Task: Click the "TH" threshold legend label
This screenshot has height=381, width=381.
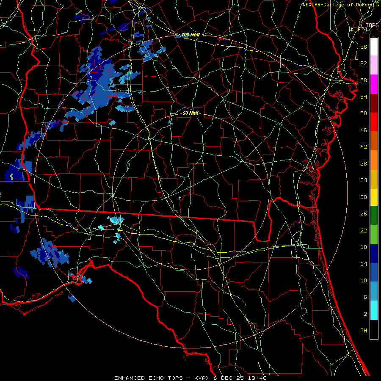Action: click(364, 331)
